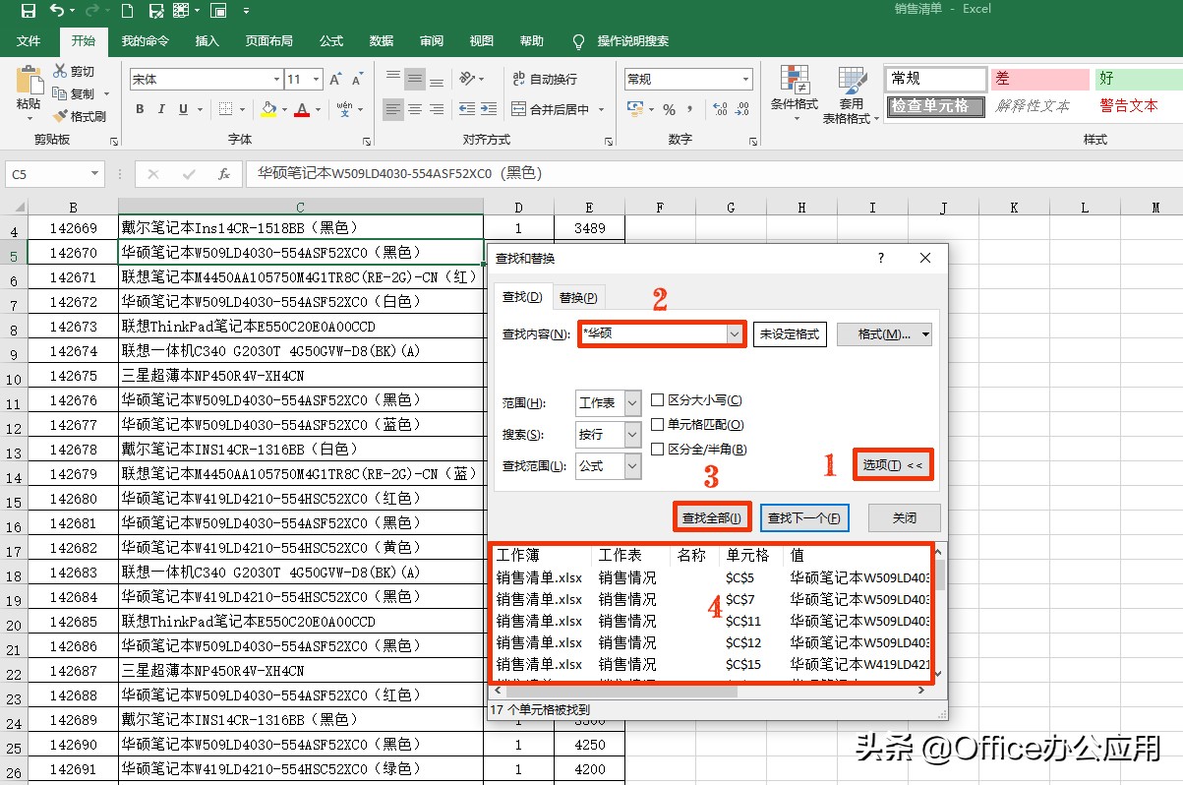The width and height of the screenshot is (1183, 785).
Task: Click the New blank document icon
Action: [127, 11]
